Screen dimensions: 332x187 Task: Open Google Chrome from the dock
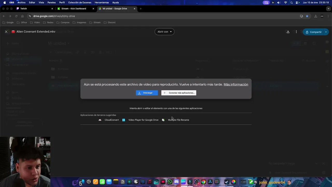(203, 182)
